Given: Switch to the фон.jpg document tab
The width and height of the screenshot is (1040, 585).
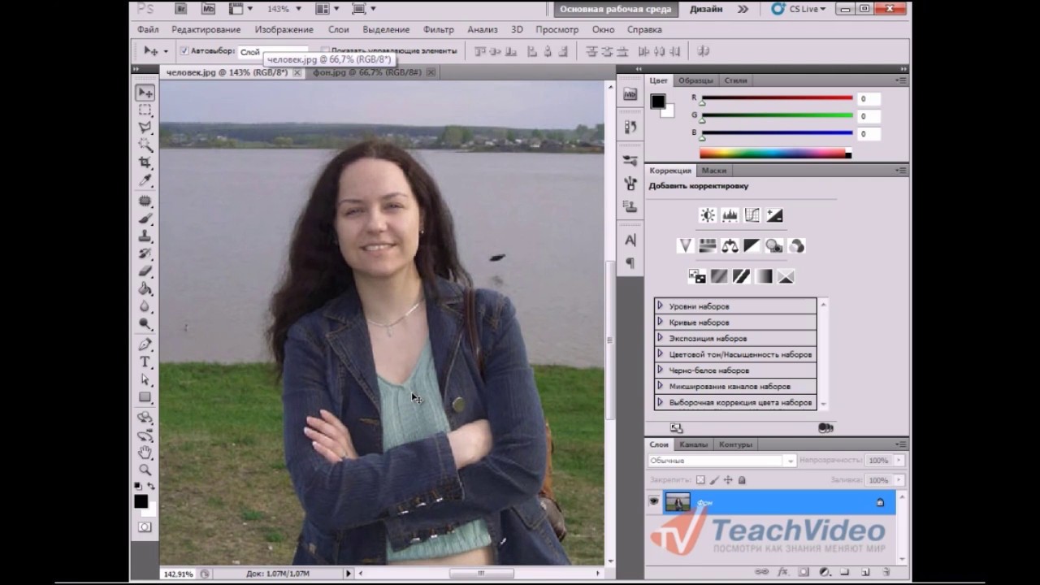Looking at the screenshot, I should coord(367,72).
